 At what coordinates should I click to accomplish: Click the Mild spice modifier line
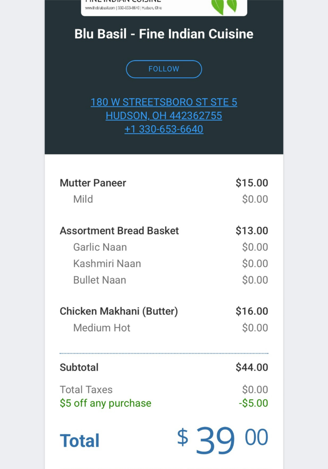(83, 199)
